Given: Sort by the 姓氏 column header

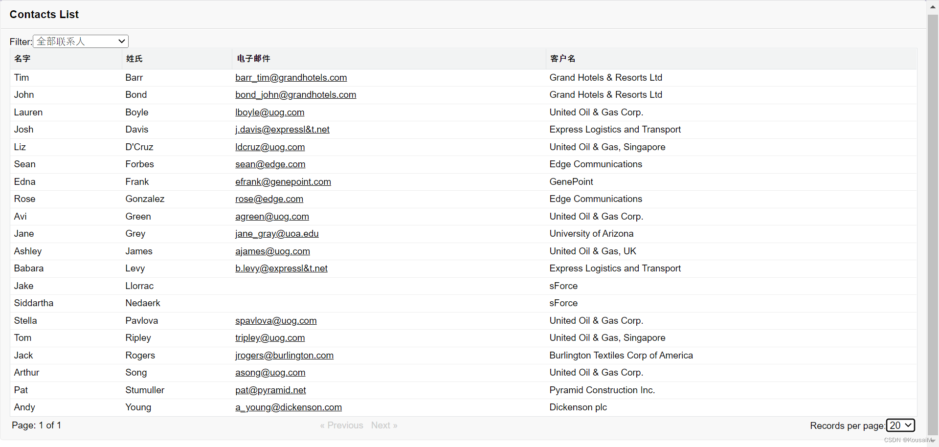Looking at the screenshot, I should point(134,59).
